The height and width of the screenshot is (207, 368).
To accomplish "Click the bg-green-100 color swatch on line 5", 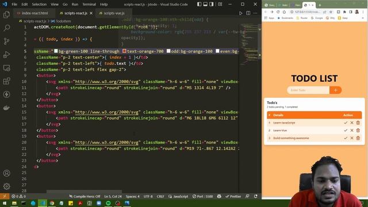I will click(x=56, y=51).
